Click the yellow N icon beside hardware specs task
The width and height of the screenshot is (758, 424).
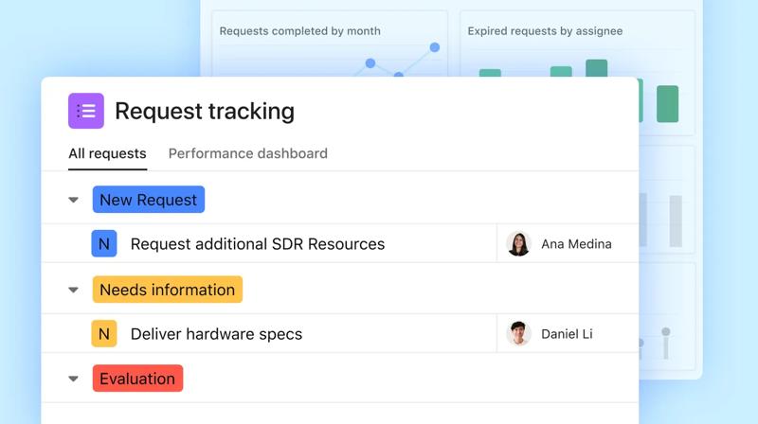(x=104, y=334)
